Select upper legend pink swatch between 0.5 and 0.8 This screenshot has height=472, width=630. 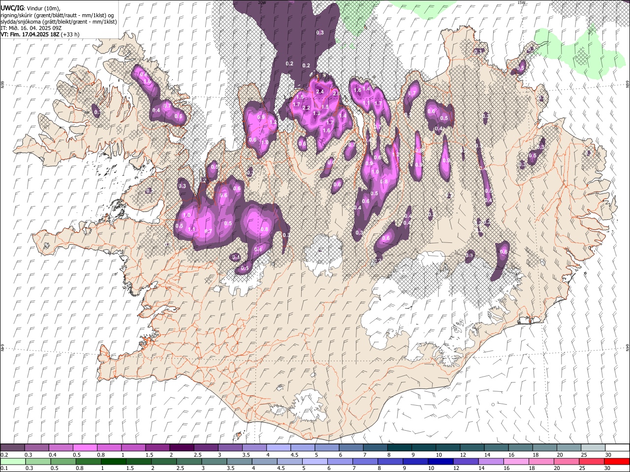pyautogui.click(x=85, y=448)
